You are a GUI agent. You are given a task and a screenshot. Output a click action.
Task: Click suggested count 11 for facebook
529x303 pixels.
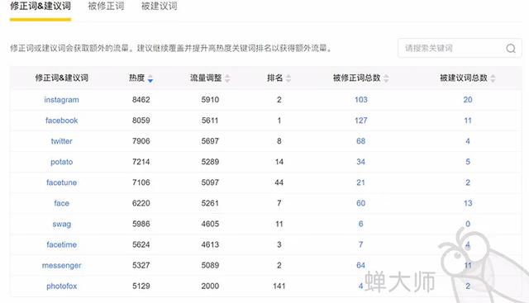pos(468,121)
